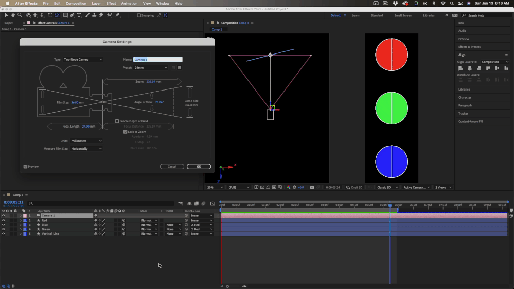Delete the camera preset with trash icon
Screen dimensions: 514x289
pyautogui.click(x=180, y=68)
